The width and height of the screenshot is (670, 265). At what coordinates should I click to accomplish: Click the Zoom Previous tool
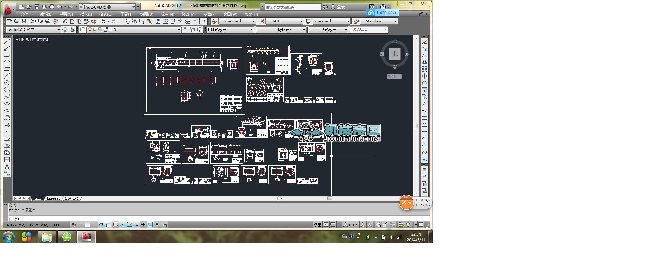[149, 21]
